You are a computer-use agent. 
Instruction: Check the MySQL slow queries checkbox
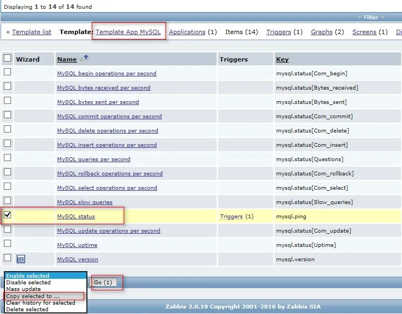[x=8, y=201]
